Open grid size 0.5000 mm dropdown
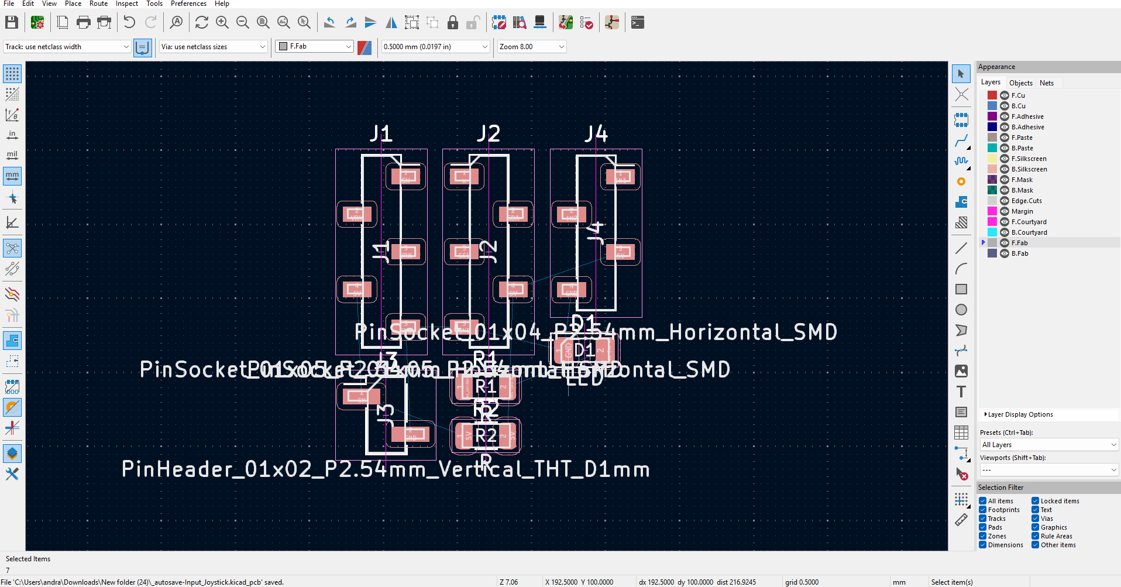 coord(435,47)
